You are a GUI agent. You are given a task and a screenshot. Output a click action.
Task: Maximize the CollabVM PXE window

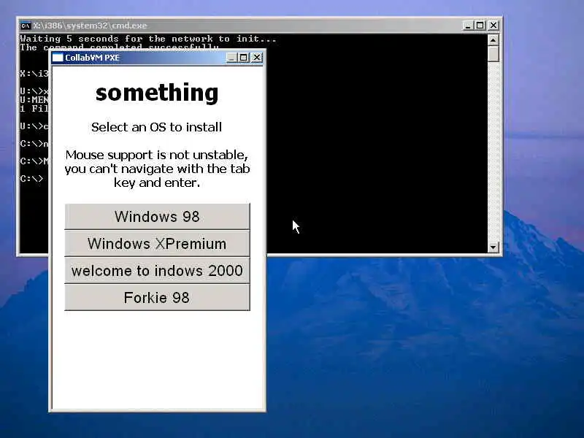[x=244, y=58]
